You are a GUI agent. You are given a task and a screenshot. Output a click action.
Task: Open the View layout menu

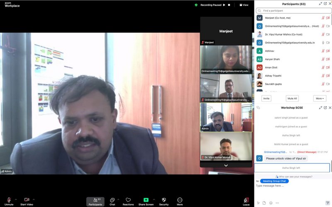point(244,5)
